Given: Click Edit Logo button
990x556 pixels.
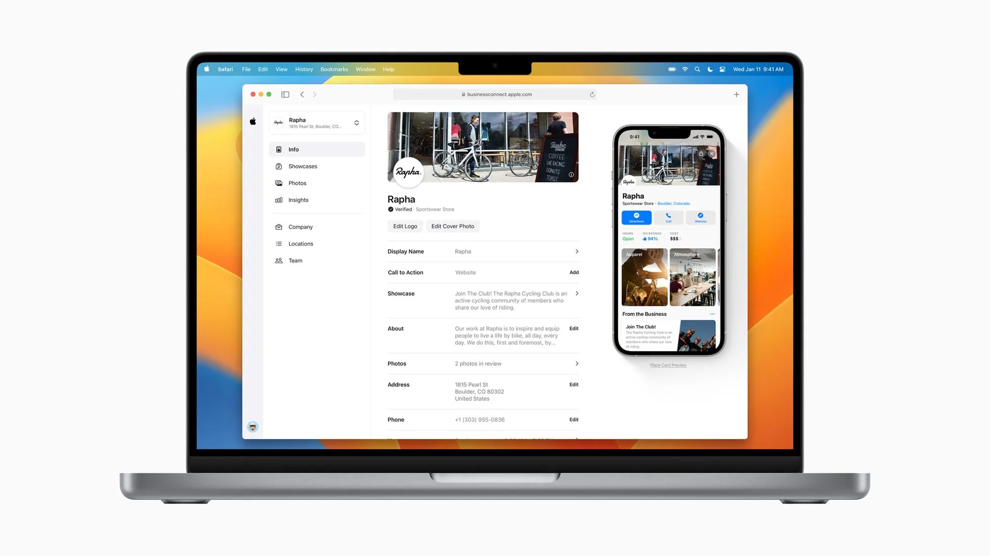Looking at the screenshot, I should tap(405, 226).
